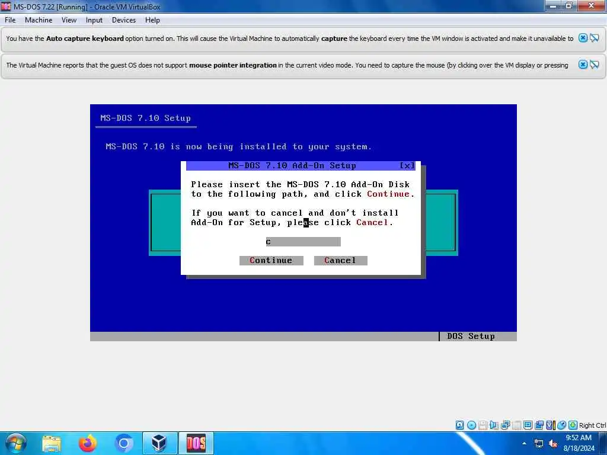Open File Explorer from the taskbar
This screenshot has width=607, height=455.
coord(52,443)
